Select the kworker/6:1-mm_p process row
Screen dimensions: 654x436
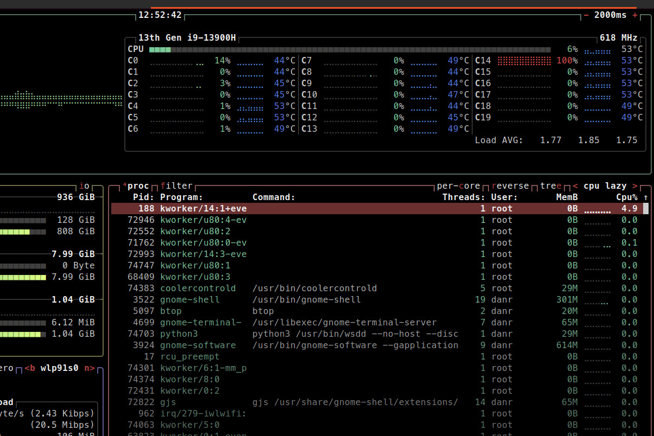377,368
